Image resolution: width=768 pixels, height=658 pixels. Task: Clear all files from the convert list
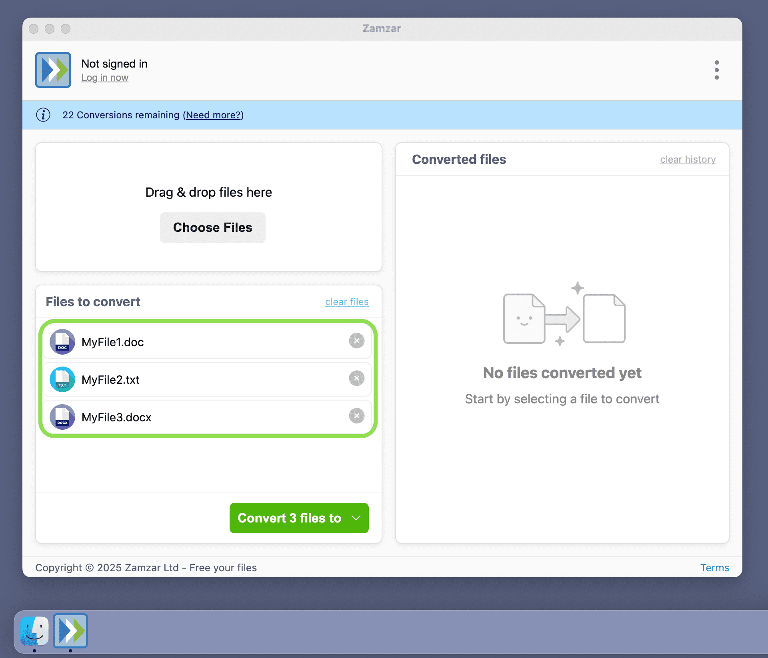(x=346, y=302)
